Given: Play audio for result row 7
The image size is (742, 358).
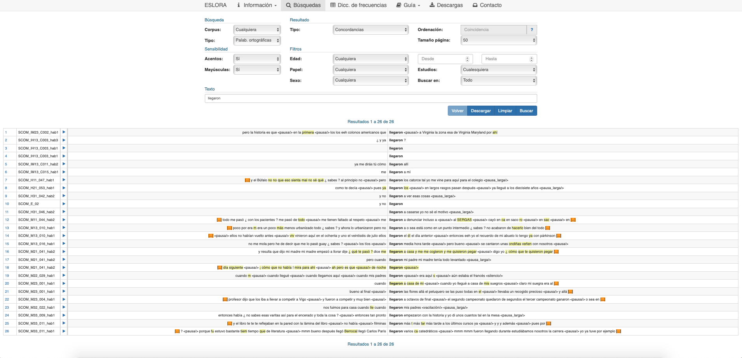Looking at the screenshot, I should 64,180.
